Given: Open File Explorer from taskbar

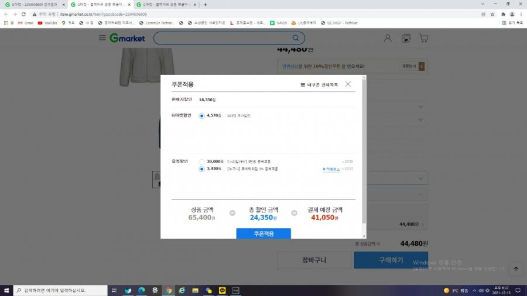Looking at the screenshot, I should [195, 290].
